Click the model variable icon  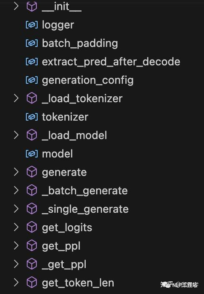32,154
